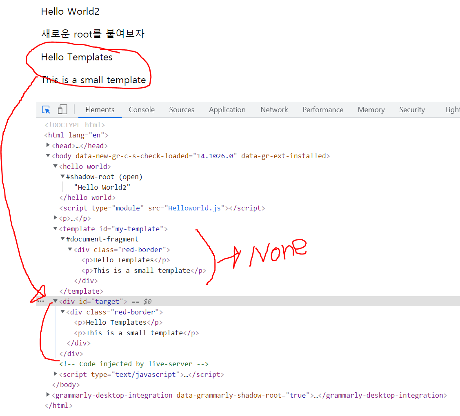Viewport: 460px width, 416px height.
Task: Click the data-gr-ext-installed body attribute
Action: click(284, 156)
